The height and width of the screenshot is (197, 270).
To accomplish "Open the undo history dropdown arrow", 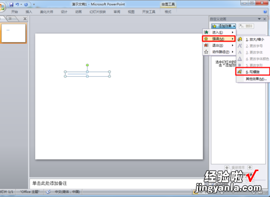I will (x=21, y=4).
